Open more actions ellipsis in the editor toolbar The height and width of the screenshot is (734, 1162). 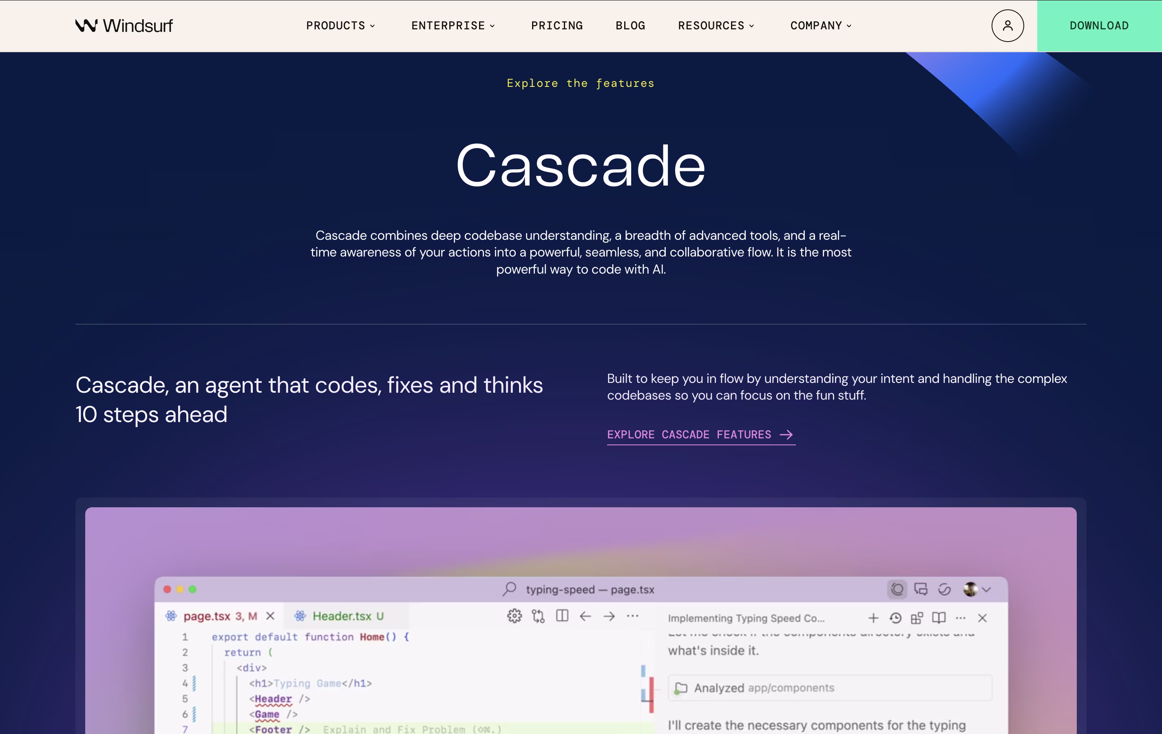pos(633,616)
